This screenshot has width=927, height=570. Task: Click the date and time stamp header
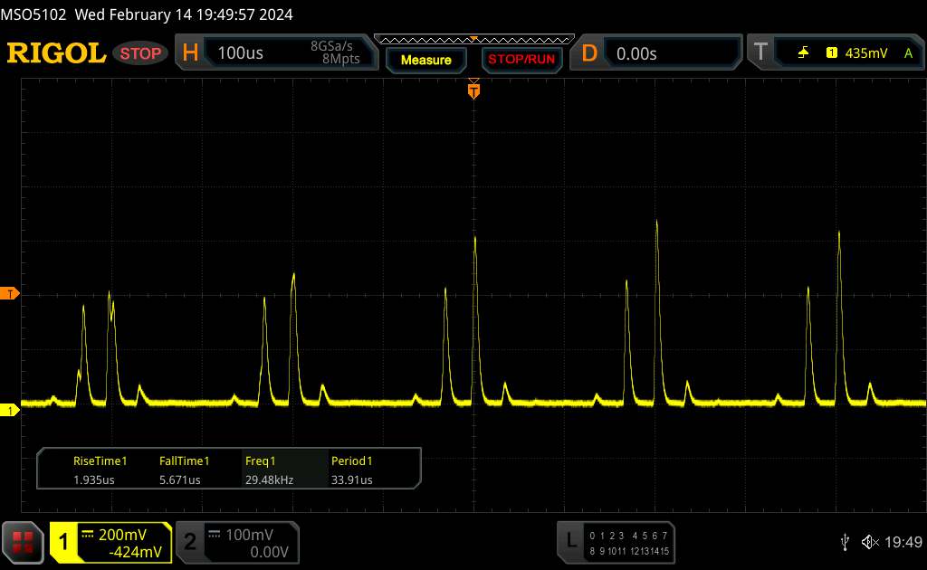coord(184,14)
